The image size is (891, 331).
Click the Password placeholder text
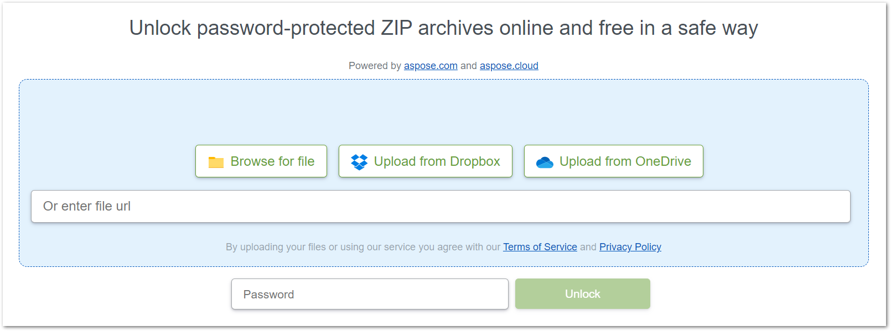tap(268, 294)
